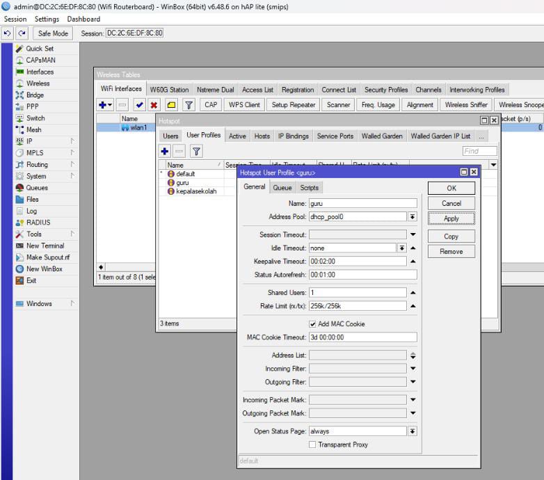Open Bridge in sidebar

pos(35,95)
